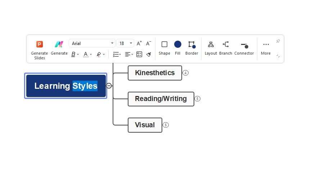
Task: Decrease font size with A- icon
Action: tap(148, 43)
